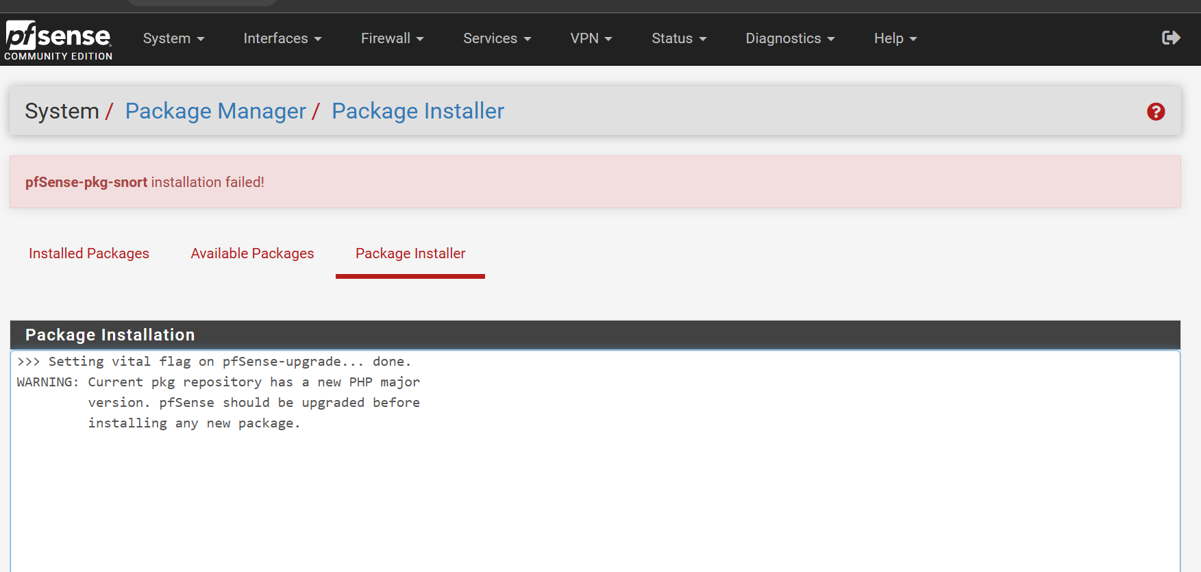Click the logout arrow icon

point(1171,38)
